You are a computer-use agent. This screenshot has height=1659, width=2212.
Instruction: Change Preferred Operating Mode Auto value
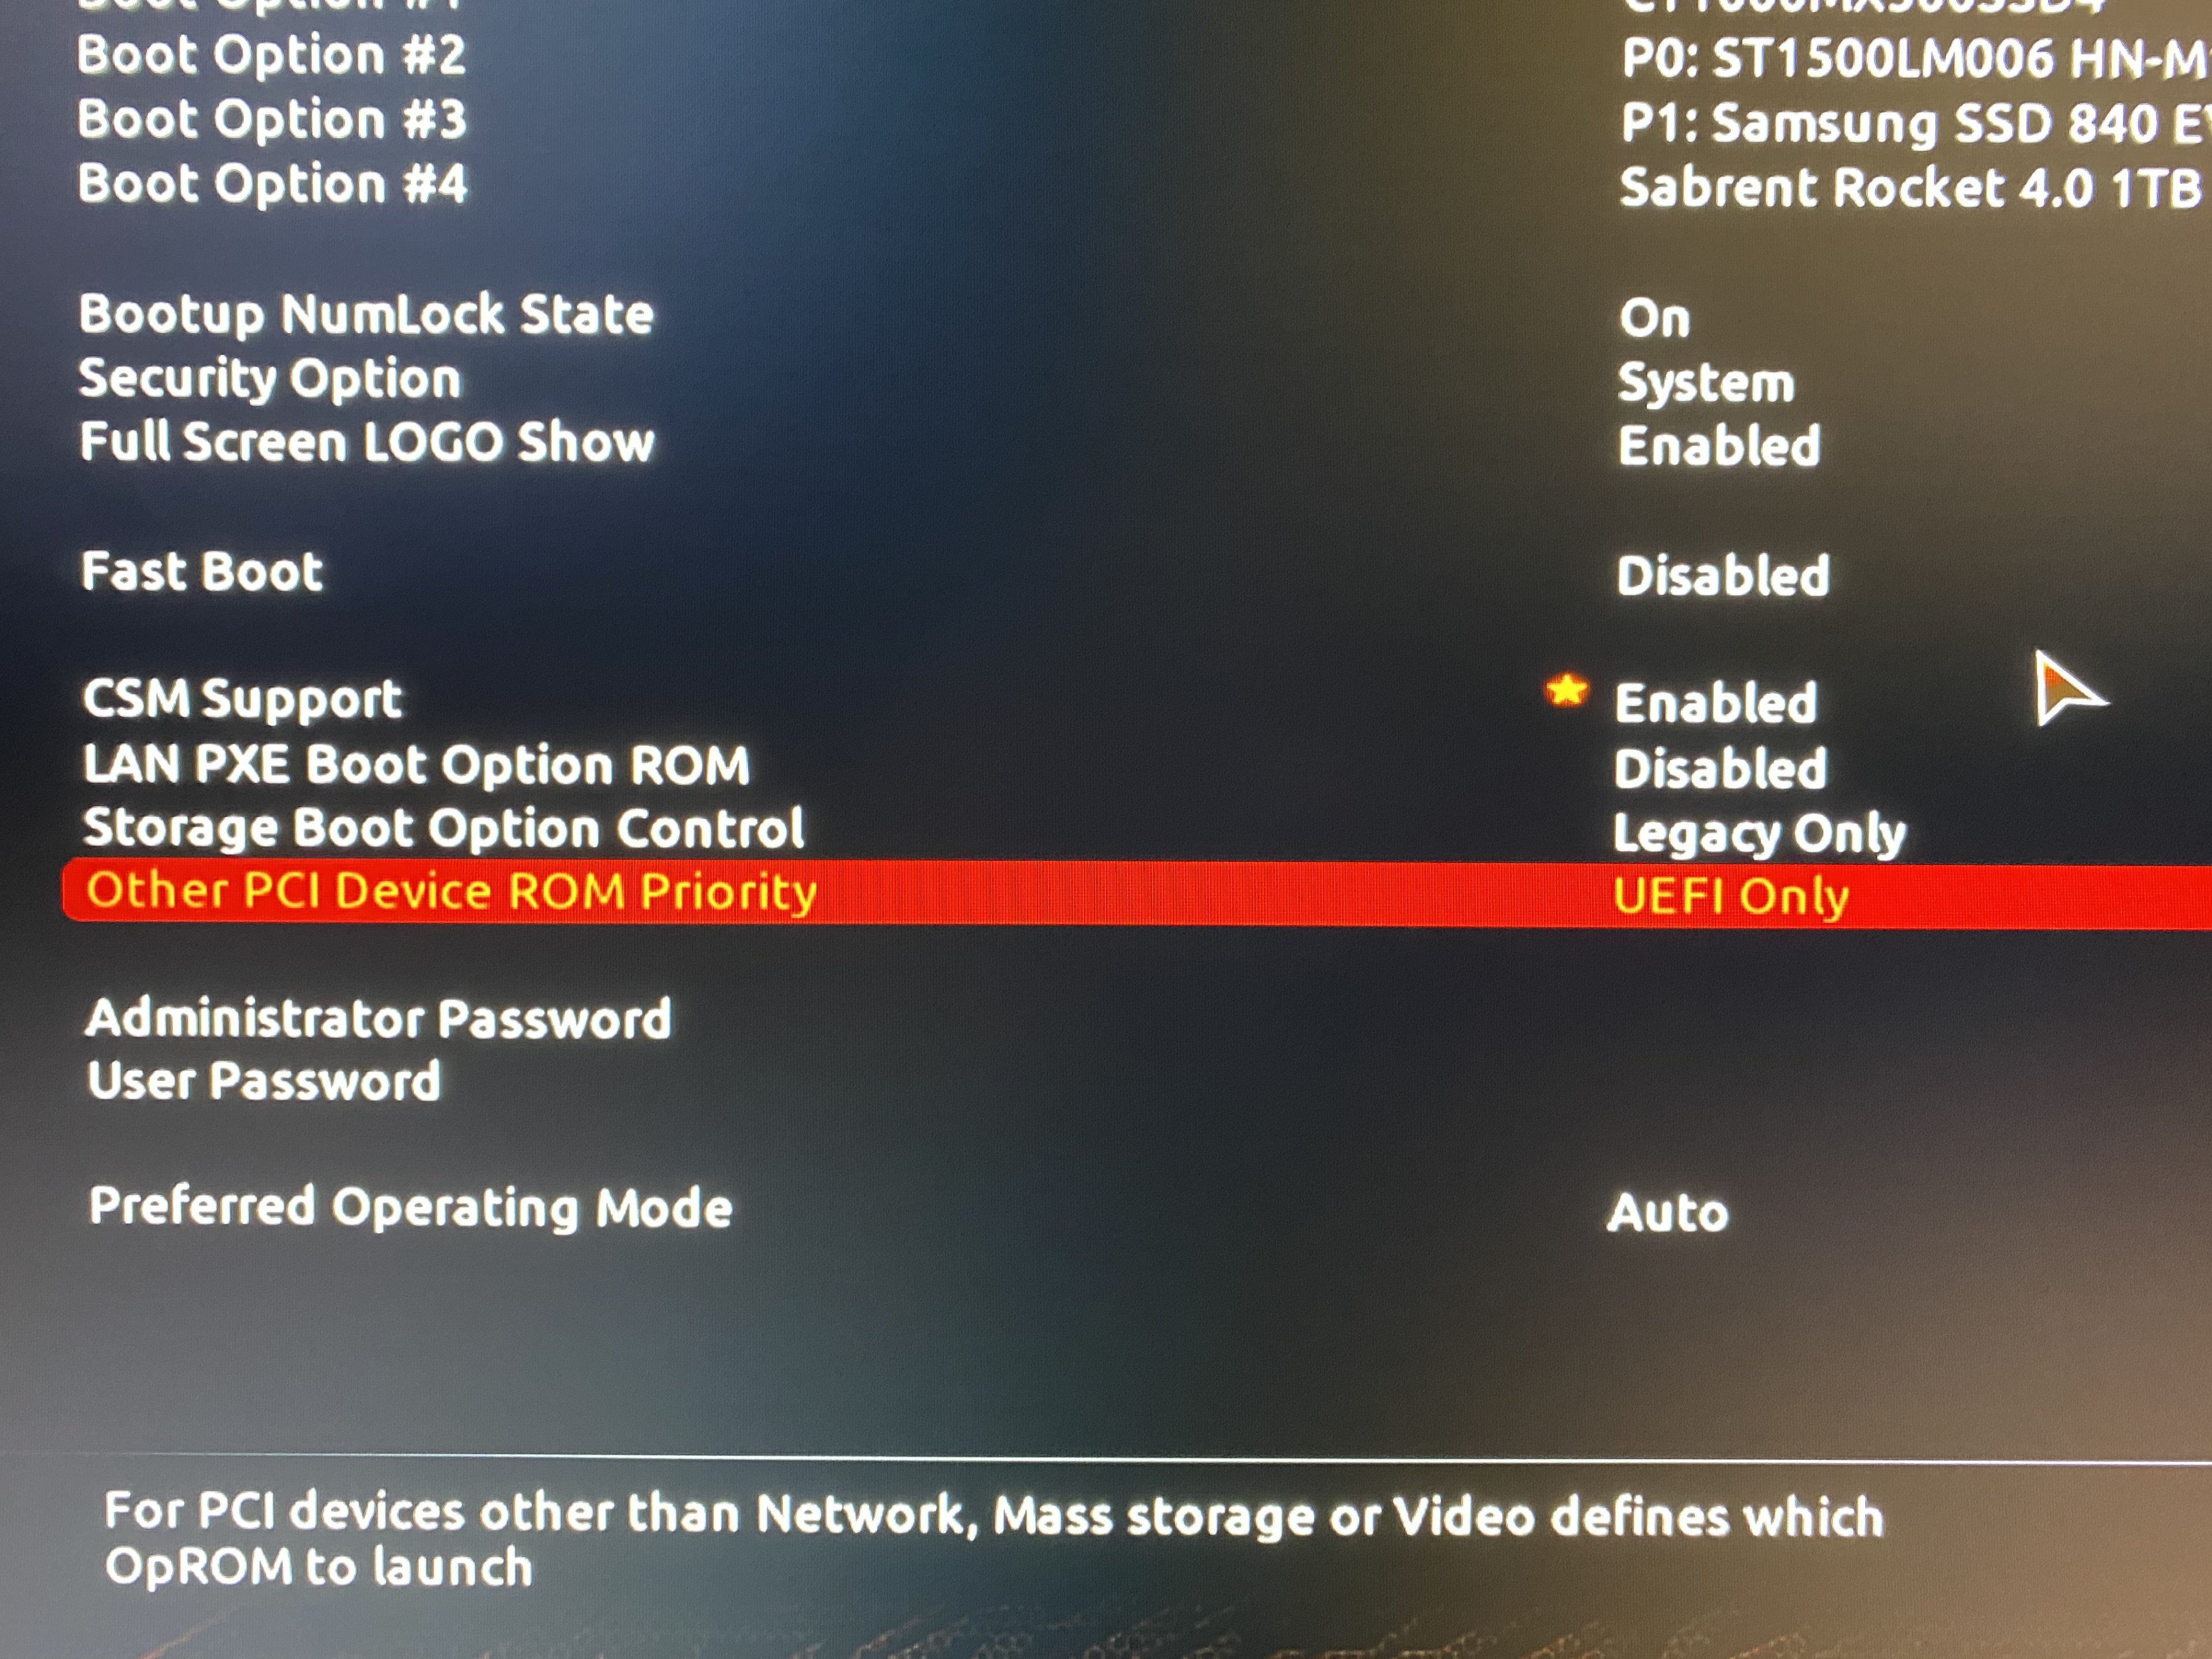point(1668,1212)
